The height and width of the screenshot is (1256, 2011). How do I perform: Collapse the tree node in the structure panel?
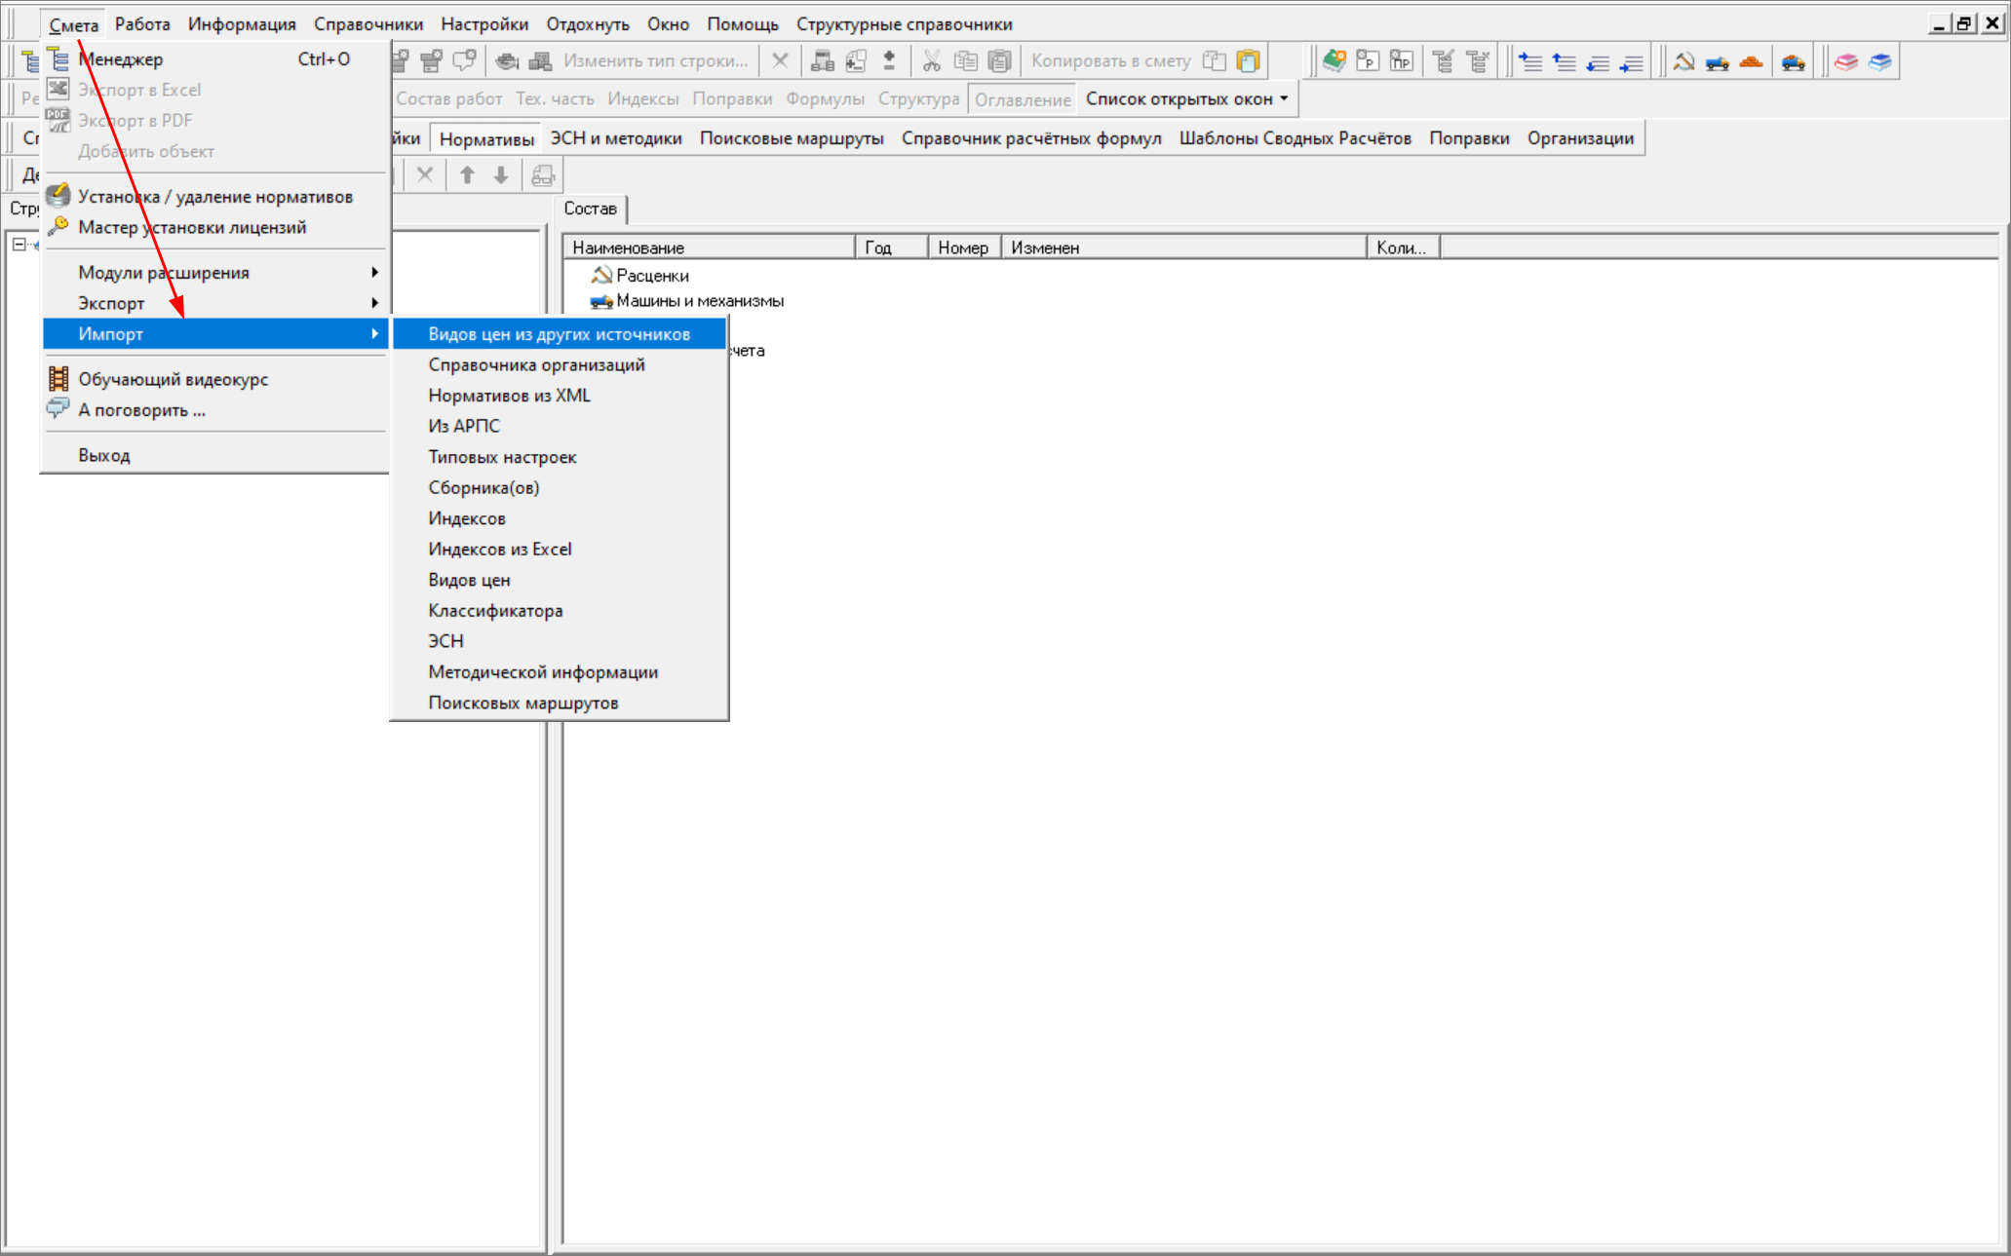point(19,245)
